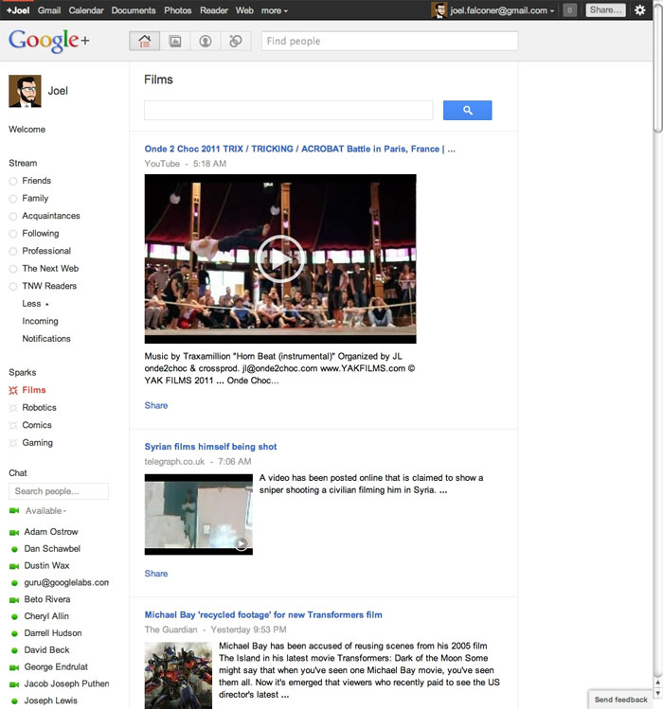
Task: Expand the more menu in top bar
Action: 275,10
